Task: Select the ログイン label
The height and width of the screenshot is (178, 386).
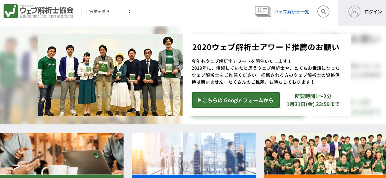Action: [x=373, y=12]
